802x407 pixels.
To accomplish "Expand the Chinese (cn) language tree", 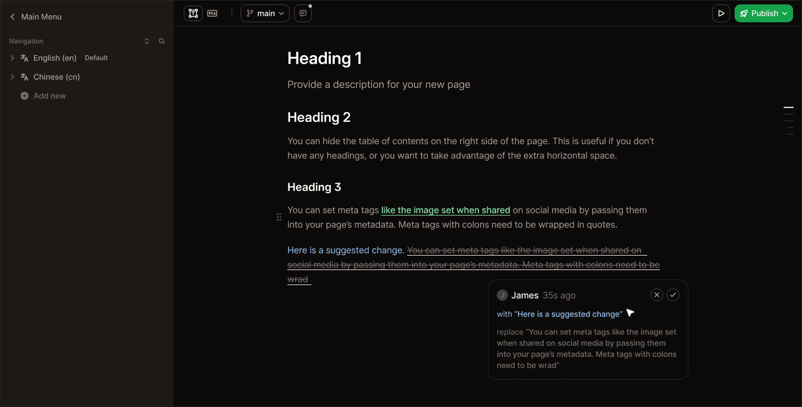I will [x=12, y=76].
